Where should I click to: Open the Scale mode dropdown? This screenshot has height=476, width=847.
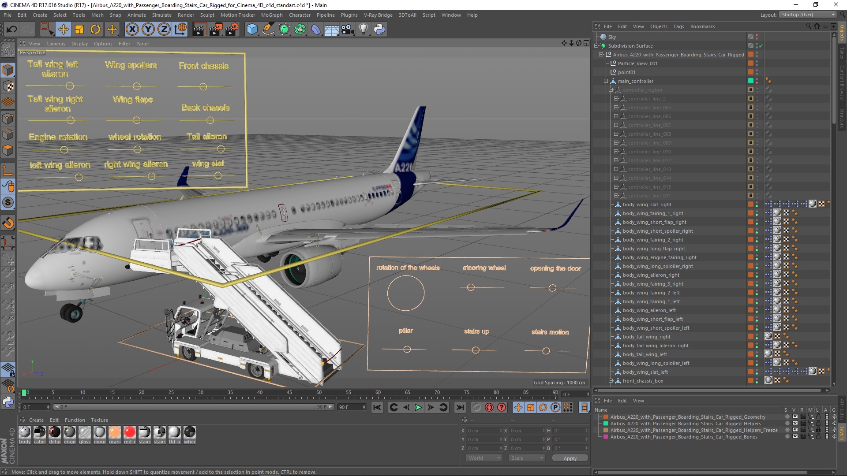coord(527,458)
